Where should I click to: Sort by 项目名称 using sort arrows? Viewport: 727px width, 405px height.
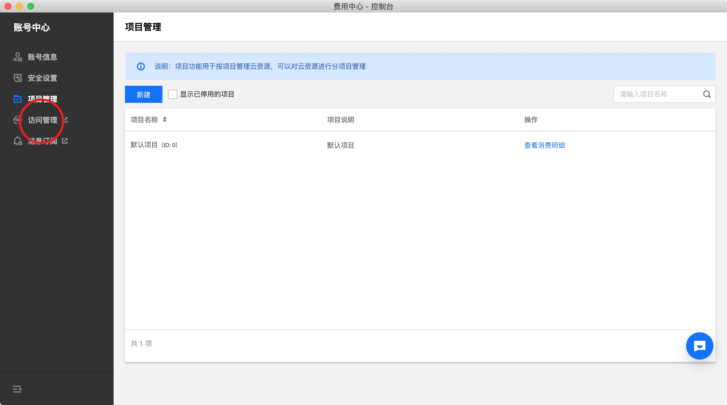click(165, 120)
